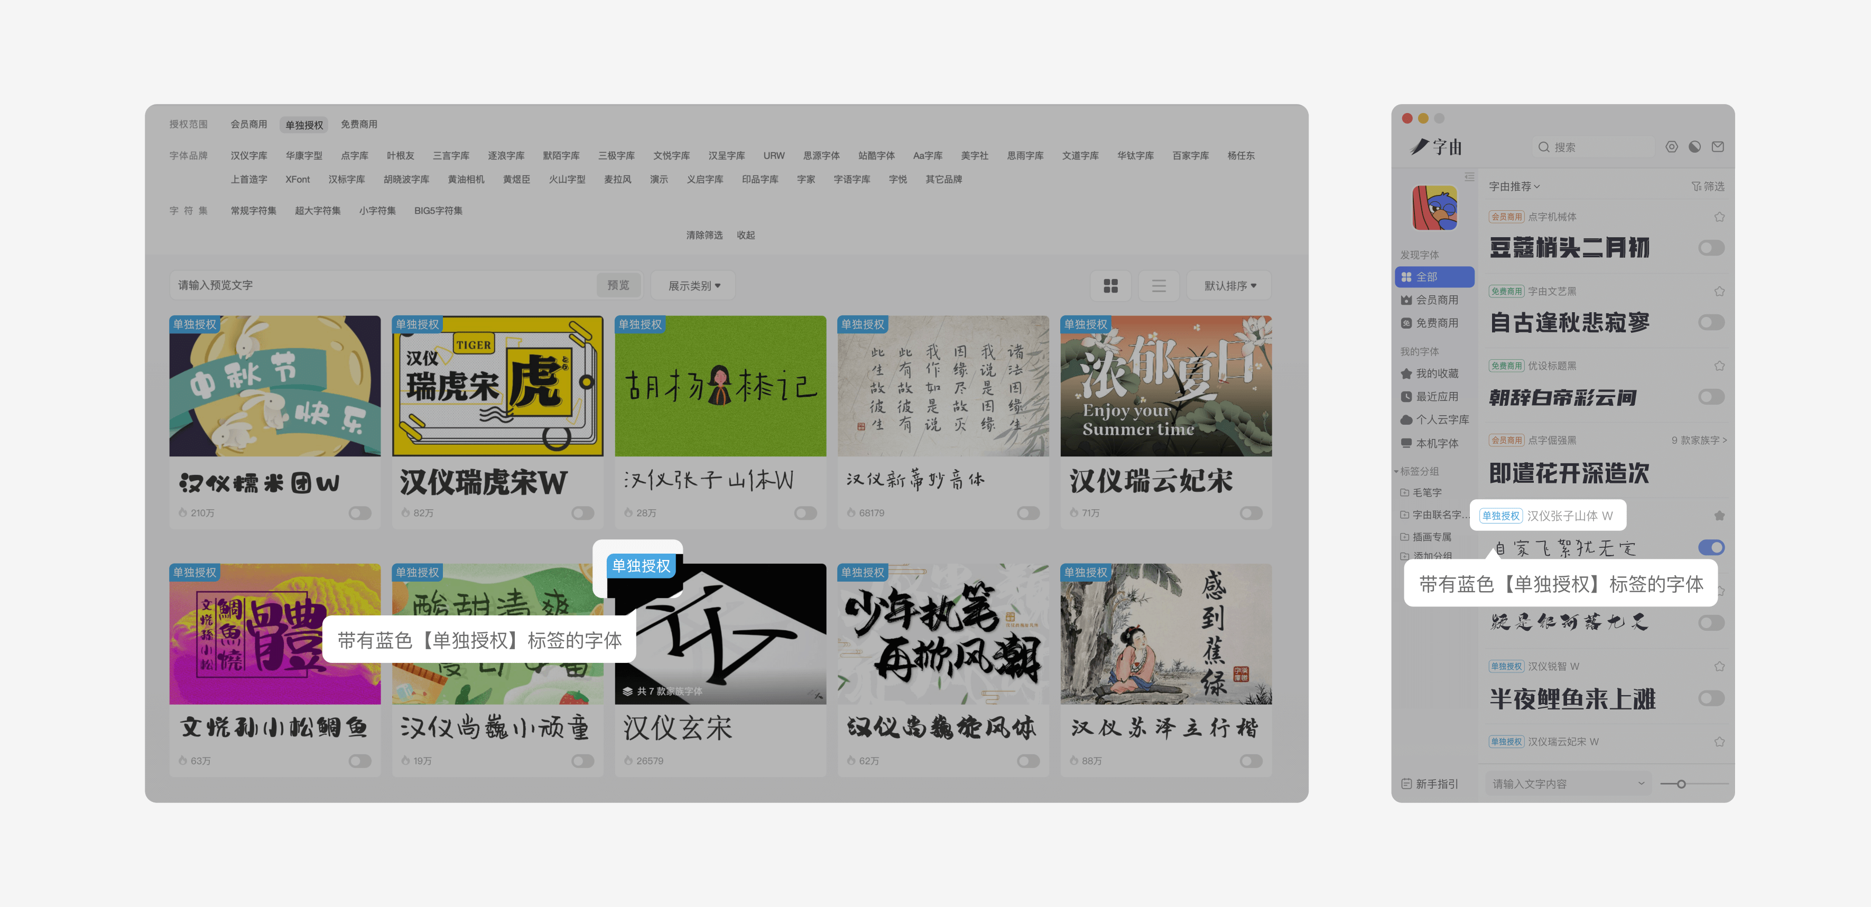The width and height of the screenshot is (1871, 907).
Task: Click 添加分组 in the sidebar
Action: click(x=1426, y=556)
